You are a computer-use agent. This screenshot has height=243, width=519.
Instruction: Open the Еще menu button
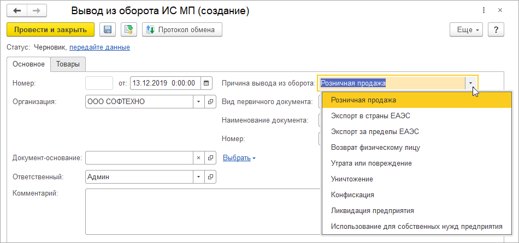point(466,29)
